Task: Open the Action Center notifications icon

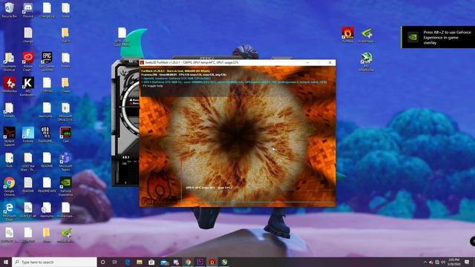Action: click(x=467, y=262)
